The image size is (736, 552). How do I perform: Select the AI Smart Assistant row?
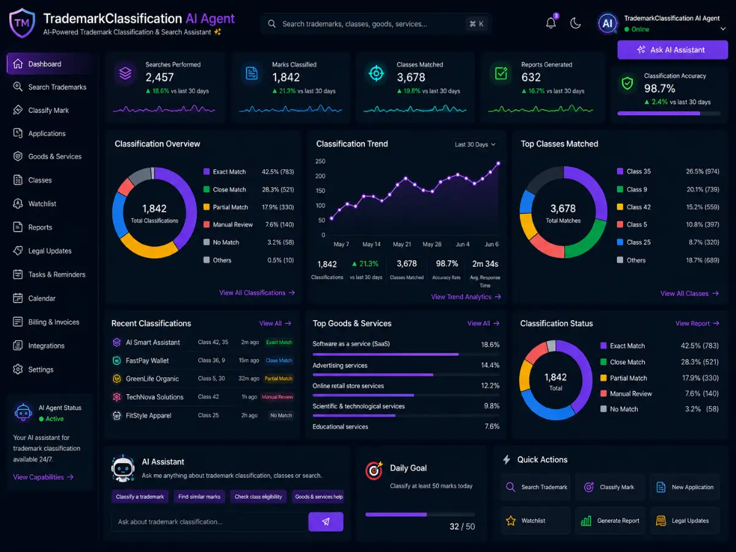click(x=202, y=342)
